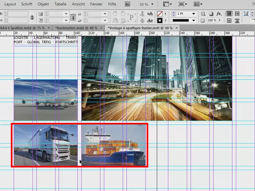This screenshot has height=191, width=255.
Task: Toggle the jump object text wrap
Action: (x=237, y=20)
